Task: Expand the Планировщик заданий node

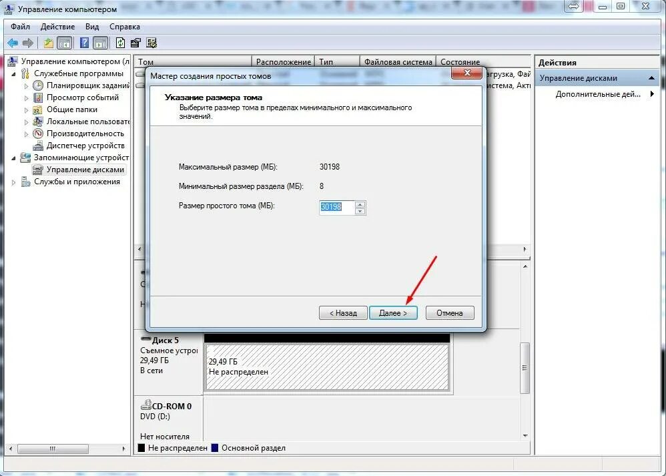Action: pos(26,86)
